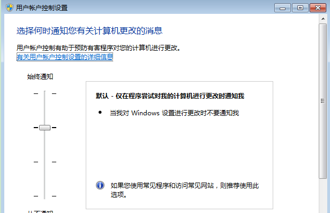Minimize the UAC settings window

pos(282,8)
